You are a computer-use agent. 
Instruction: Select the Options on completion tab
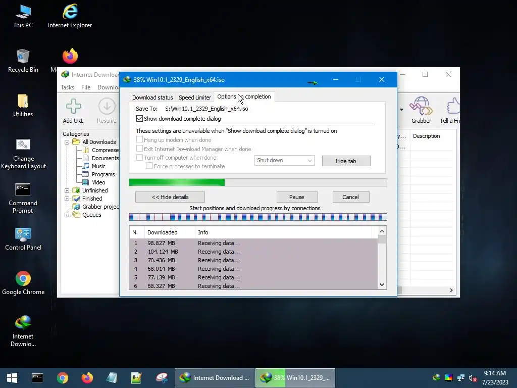coord(244,96)
